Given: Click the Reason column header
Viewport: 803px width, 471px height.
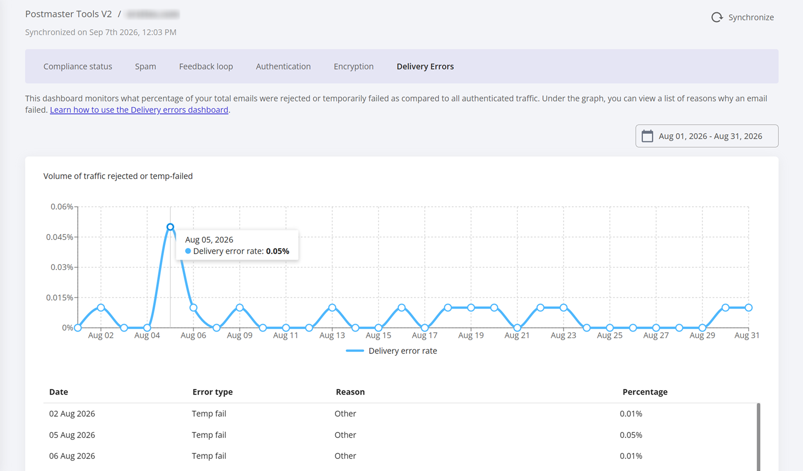Looking at the screenshot, I should point(350,392).
